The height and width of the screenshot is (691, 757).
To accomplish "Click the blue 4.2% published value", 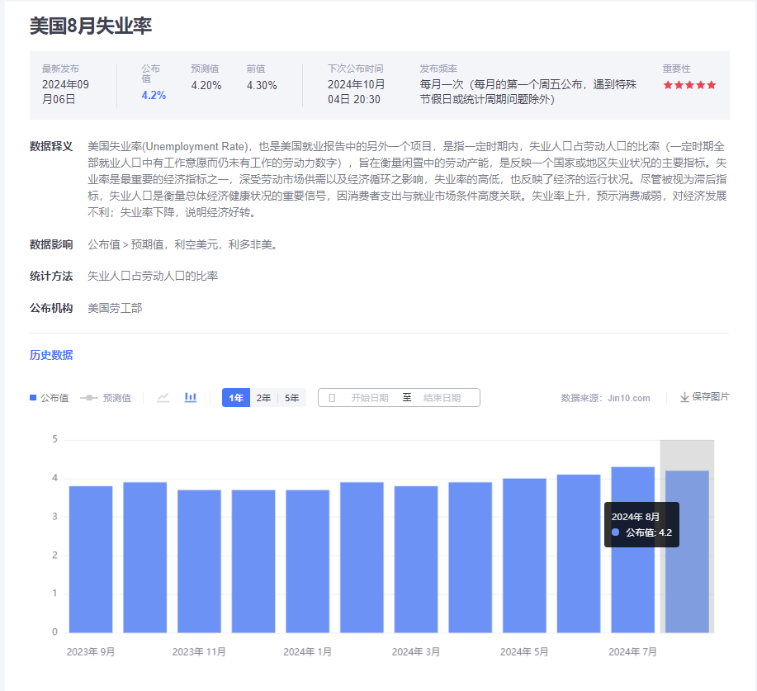I will [x=154, y=95].
